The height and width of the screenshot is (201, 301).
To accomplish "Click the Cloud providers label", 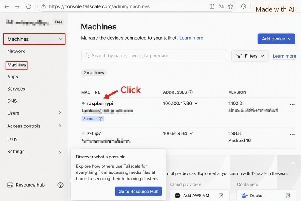I will (x=185, y=184).
